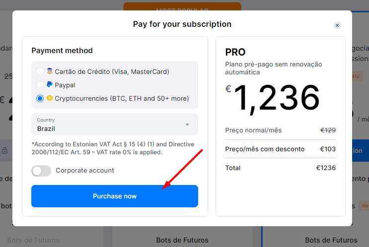Enable the Corporate account toggle
The height and width of the screenshot is (247, 369).
pyautogui.click(x=41, y=171)
